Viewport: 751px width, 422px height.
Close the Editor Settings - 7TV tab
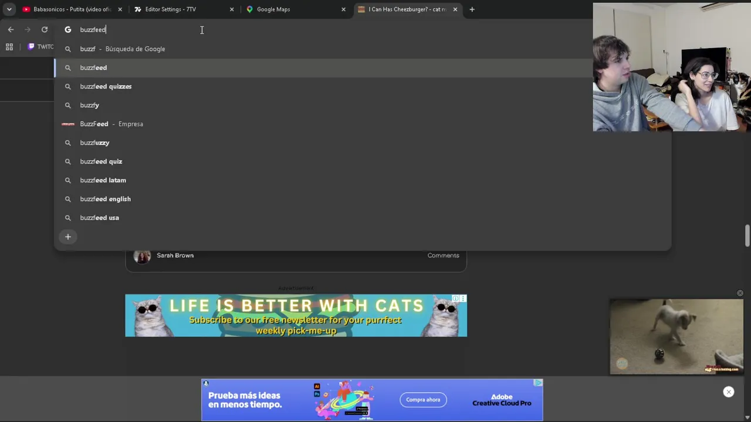point(232,9)
